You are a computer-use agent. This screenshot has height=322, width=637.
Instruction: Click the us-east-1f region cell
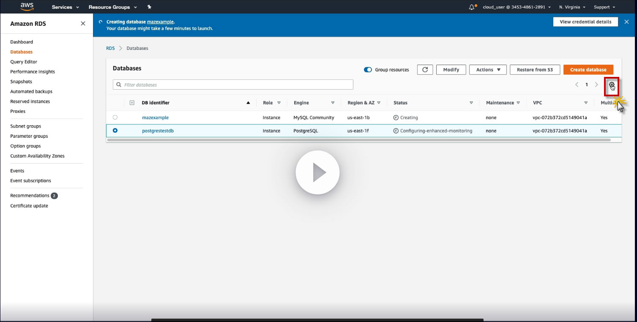(358, 131)
